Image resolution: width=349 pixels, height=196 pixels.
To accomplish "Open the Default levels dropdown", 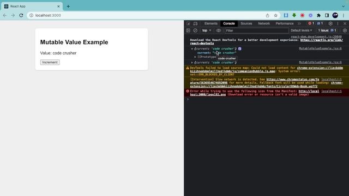I will click(x=301, y=30).
